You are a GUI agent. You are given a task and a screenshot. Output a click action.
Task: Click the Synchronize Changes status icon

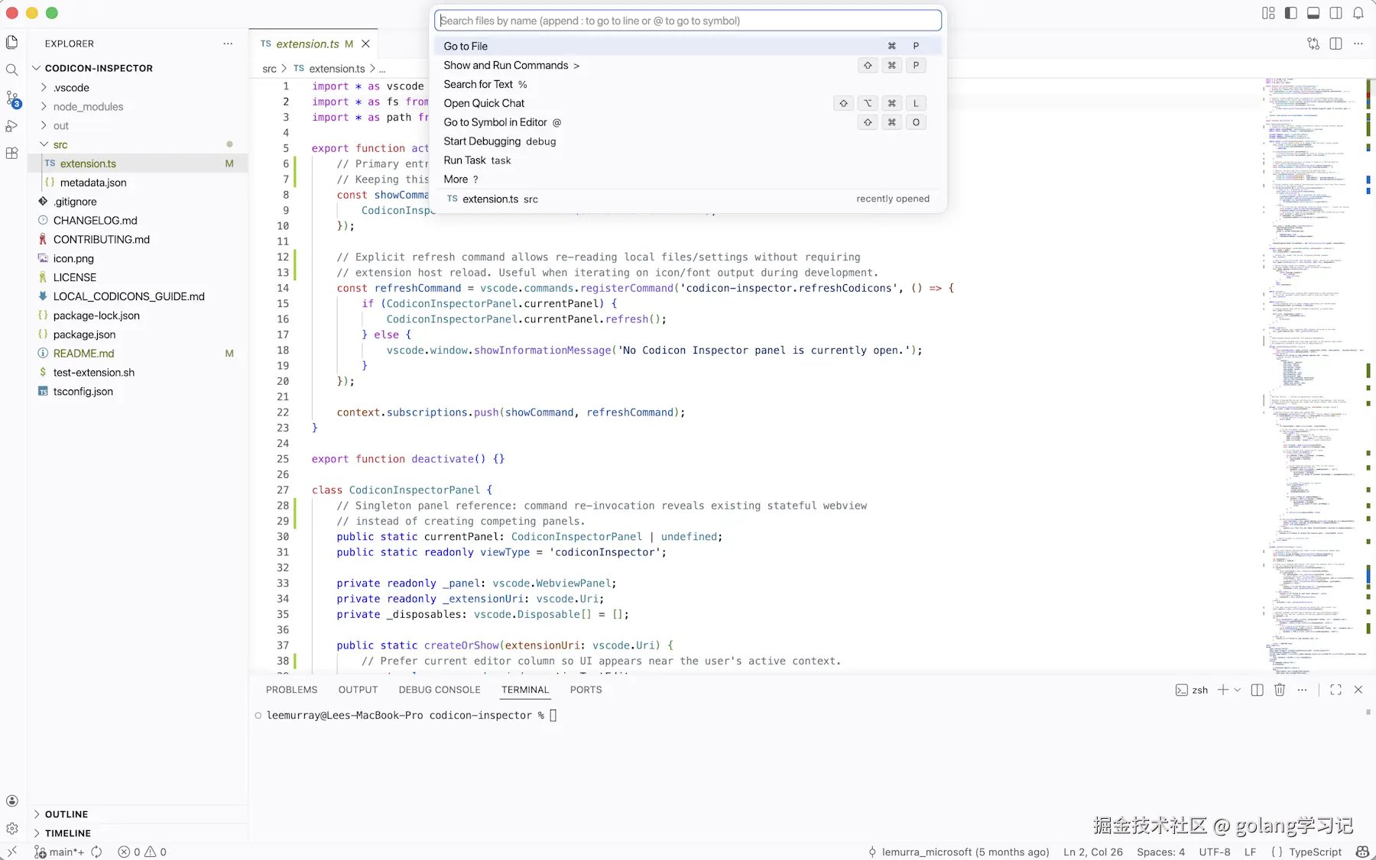96,852
